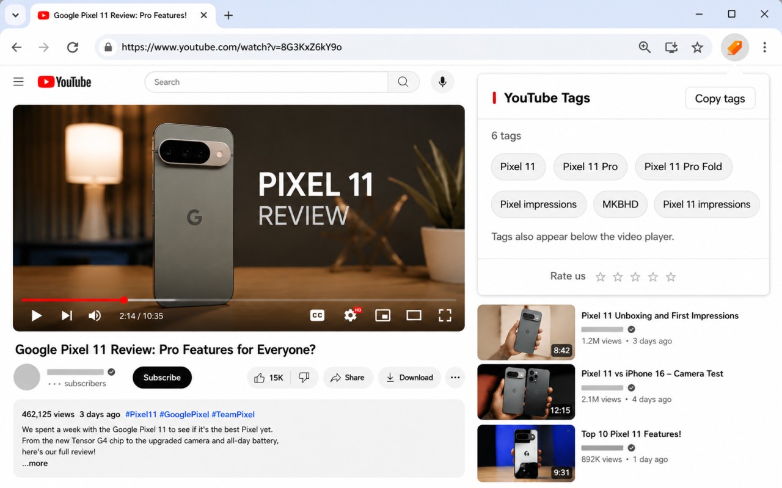Viewport: 782px width, 488px height.
Task: Open a new browser tab
Action: (x=228, y=15)
